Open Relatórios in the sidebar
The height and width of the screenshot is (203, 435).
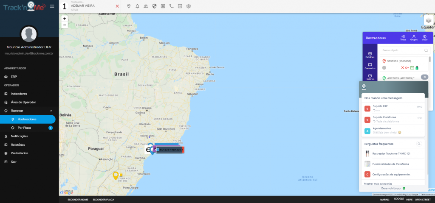pyautogui.click(x=29, y=145)
